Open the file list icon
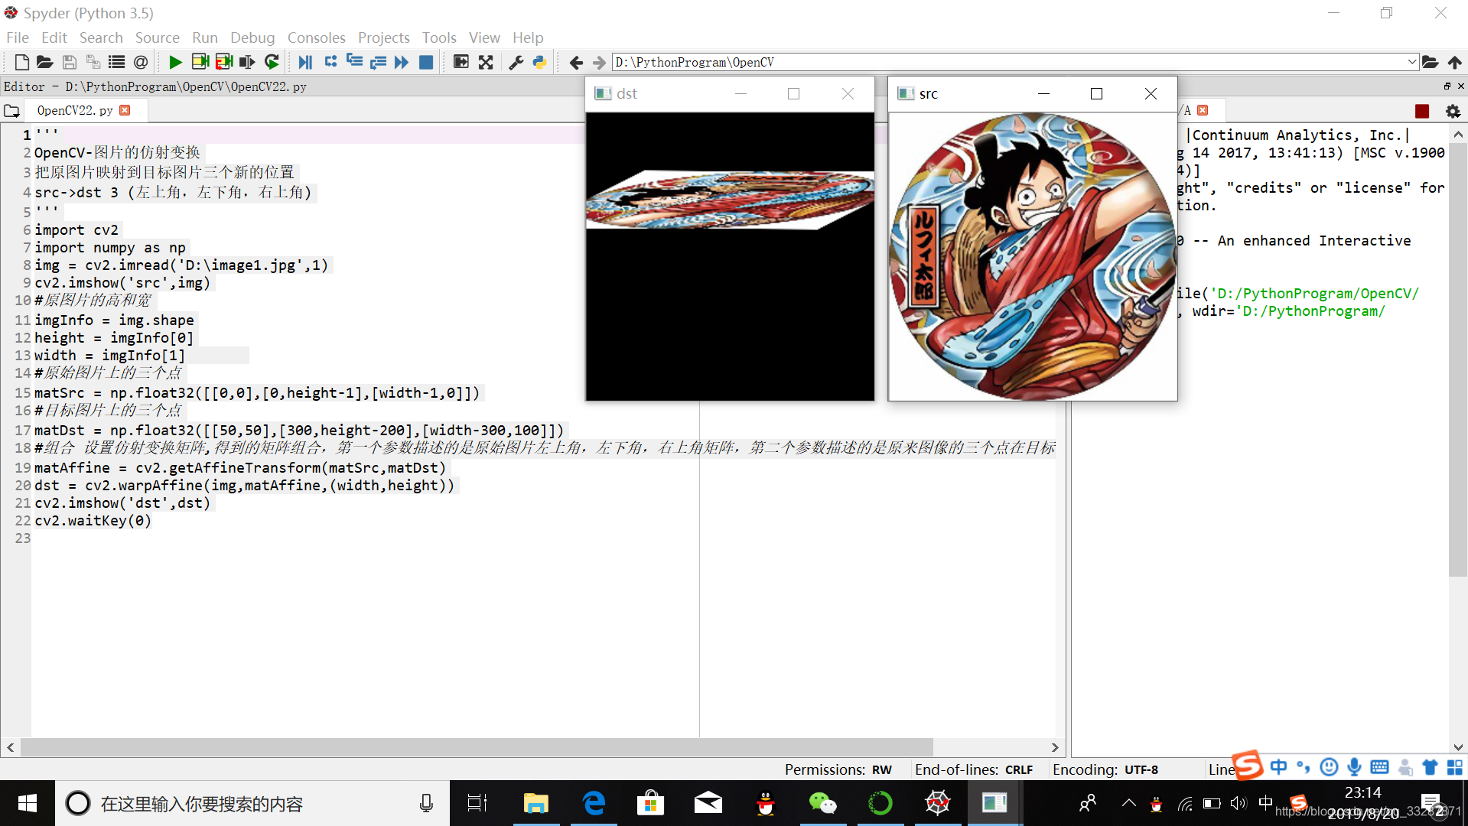Viewport: 1468px width, 826px height. (116, 62)
